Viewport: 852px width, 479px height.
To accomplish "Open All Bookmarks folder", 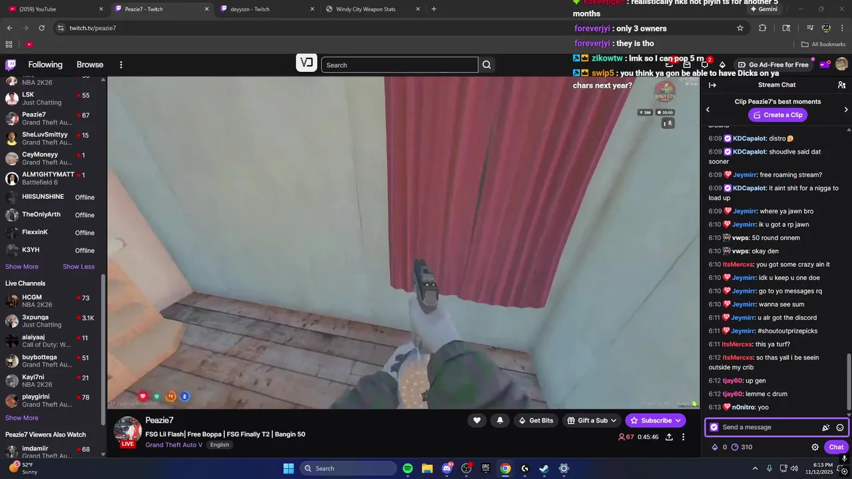I will (x=823, y=45).
